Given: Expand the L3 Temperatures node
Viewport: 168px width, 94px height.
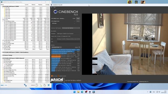Looking at the screenshot, I should point(3,66).
